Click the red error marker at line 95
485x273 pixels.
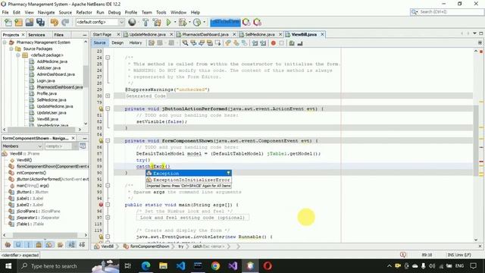click(x=101, y=205)
